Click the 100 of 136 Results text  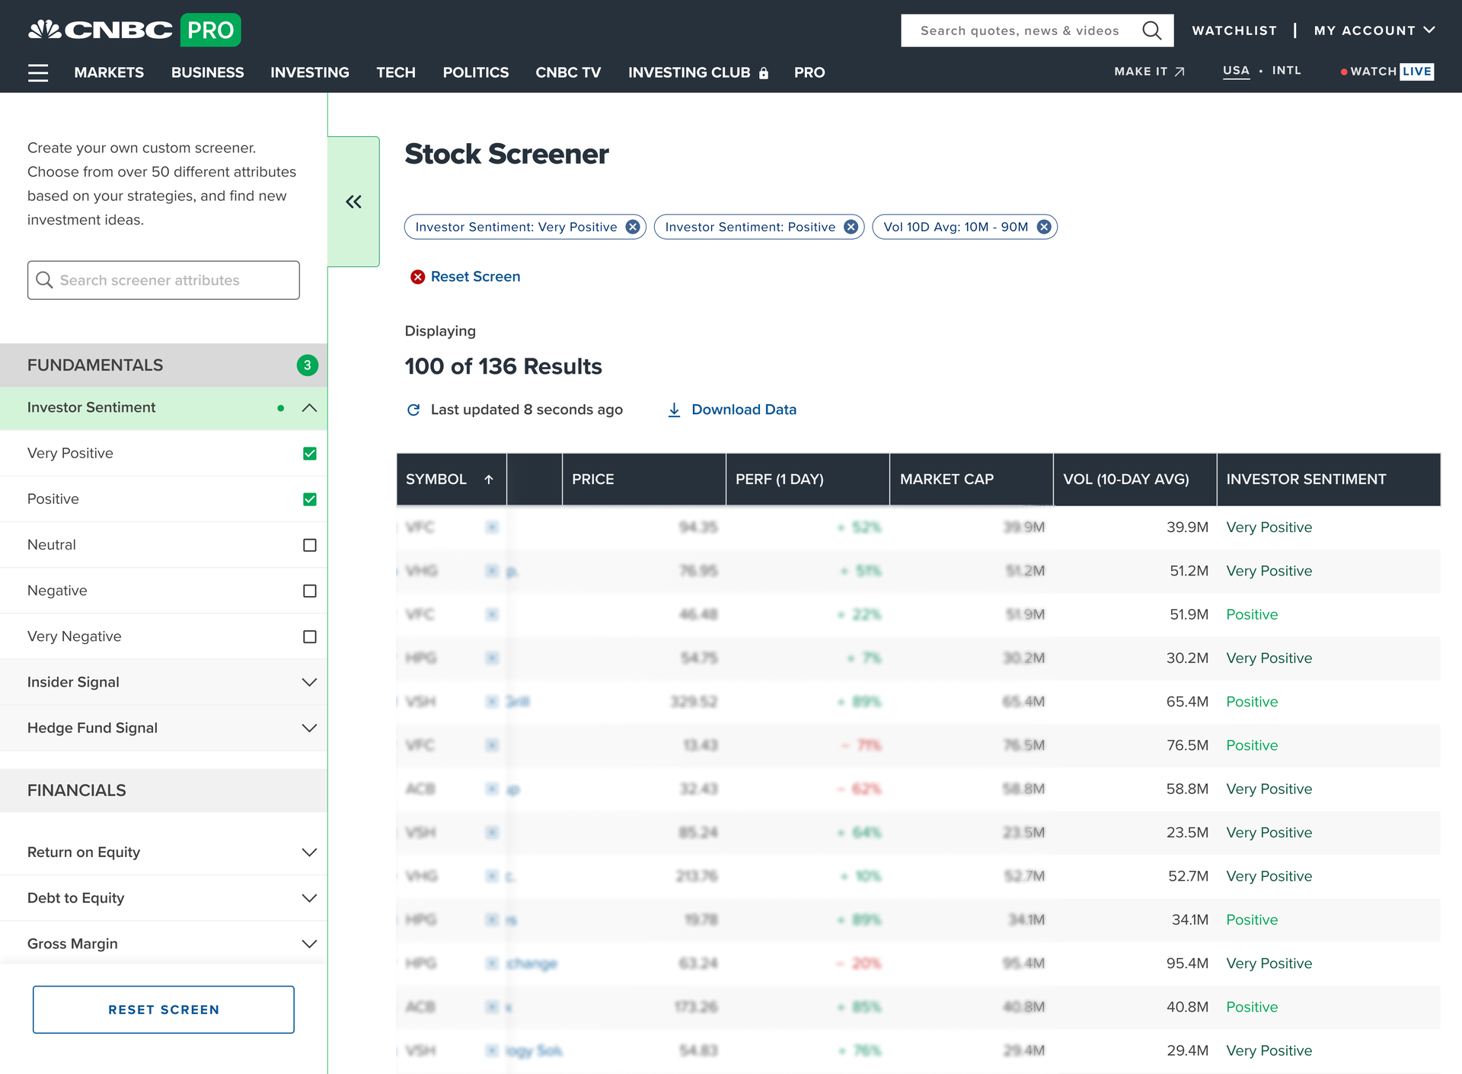503,367
